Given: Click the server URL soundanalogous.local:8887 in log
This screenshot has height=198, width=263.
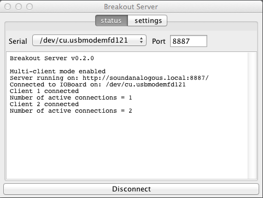Looking at the screenshot, I should 145,78.
